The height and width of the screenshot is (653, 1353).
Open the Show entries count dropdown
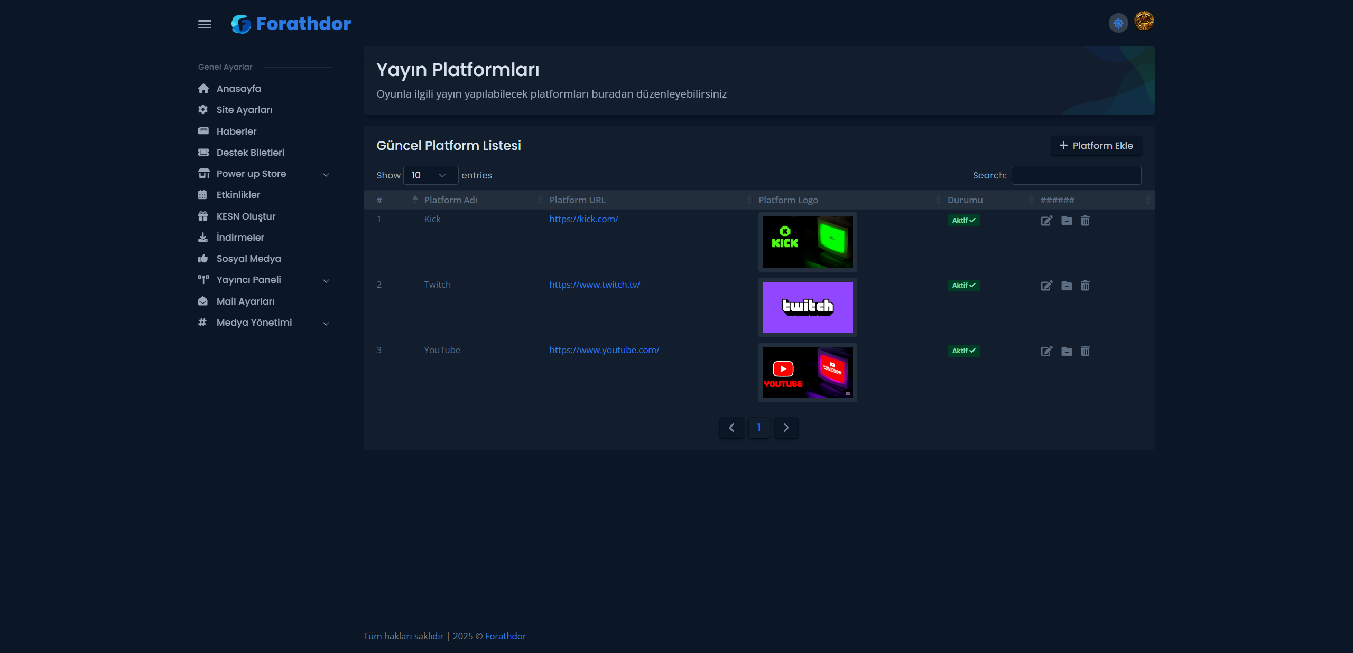tap(430, 175)
